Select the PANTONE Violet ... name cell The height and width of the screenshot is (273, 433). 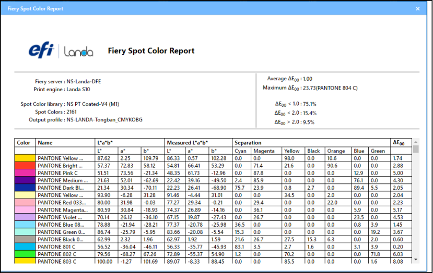[65, 217]
